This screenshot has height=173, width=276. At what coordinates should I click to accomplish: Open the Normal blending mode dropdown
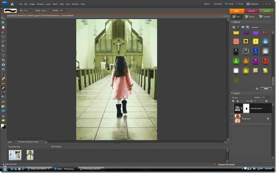(242, 98)
